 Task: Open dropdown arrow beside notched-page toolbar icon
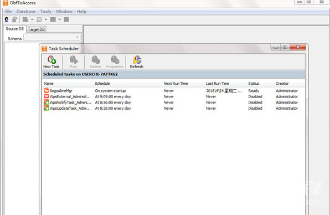point(32,19)
